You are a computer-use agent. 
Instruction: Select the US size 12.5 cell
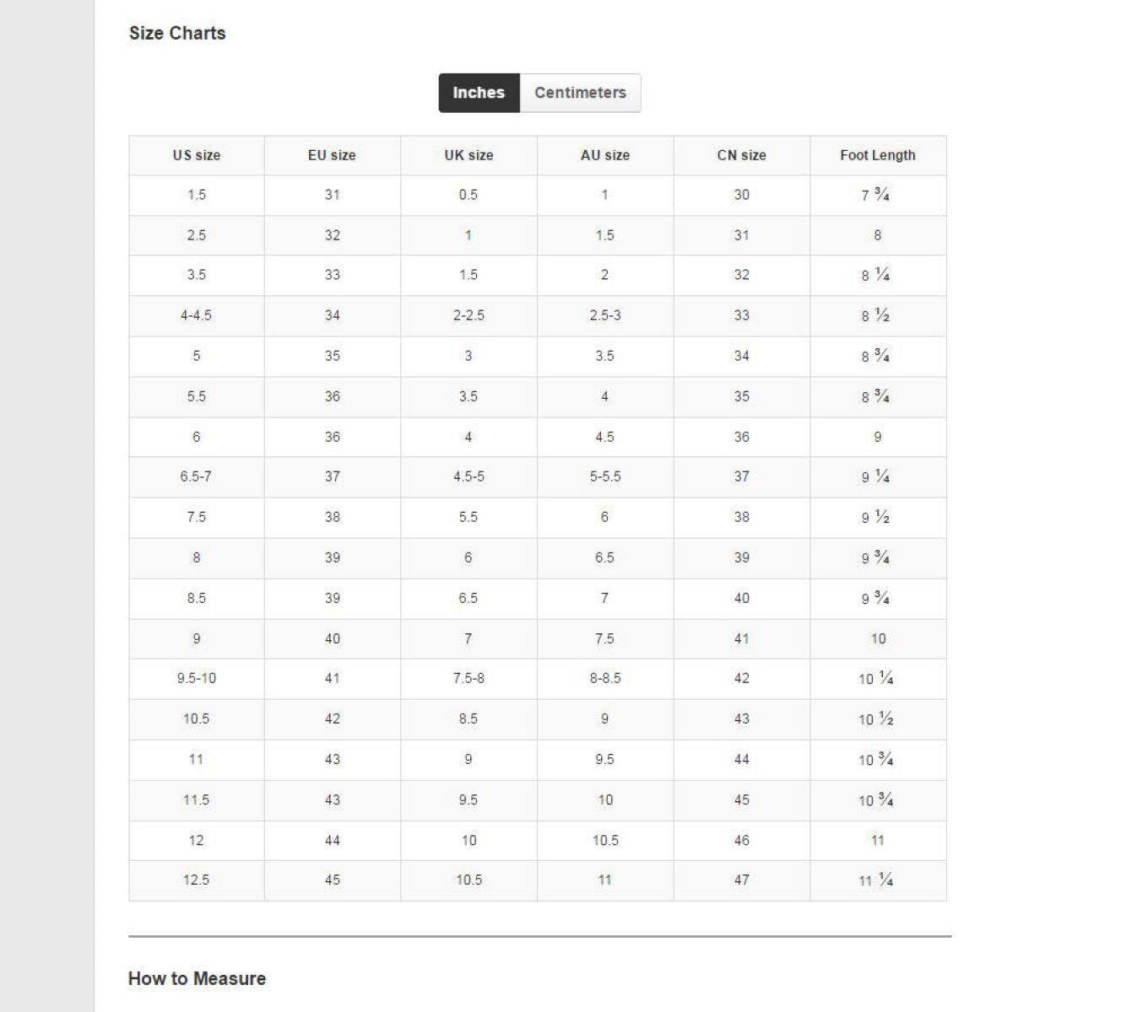coord(197,880)
